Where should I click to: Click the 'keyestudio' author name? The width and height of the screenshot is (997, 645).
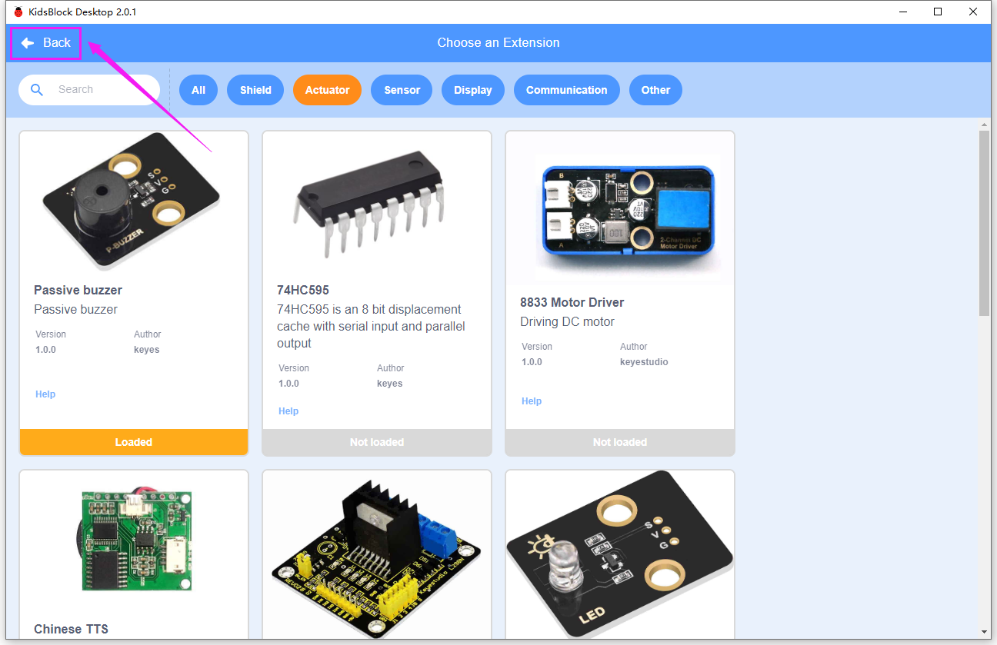point(644,362)
